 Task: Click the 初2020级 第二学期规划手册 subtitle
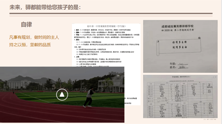177,30
